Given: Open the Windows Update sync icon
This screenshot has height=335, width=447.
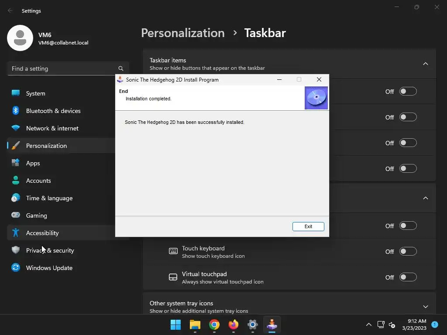Looking at the screenshot, I should click(16, 267).
